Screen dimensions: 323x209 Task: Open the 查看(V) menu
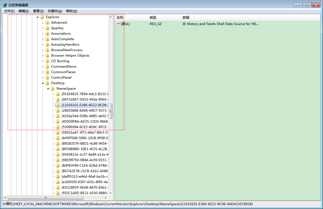(38, 11)
